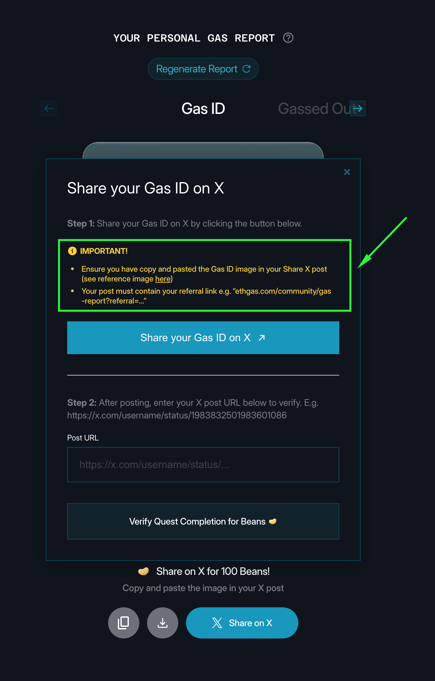Click the bean emoji in Verify button
Viewport: 435px width, 681px height.
click(x=273, y=521)
